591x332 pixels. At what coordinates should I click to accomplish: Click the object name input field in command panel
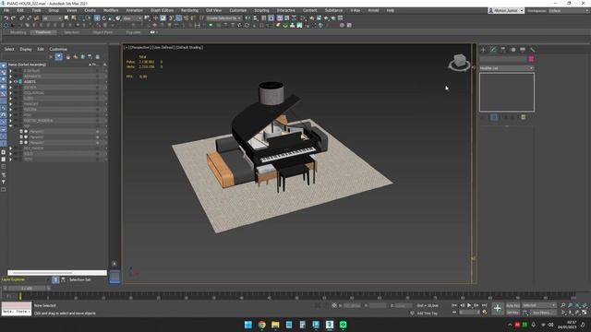click(502, 59)
